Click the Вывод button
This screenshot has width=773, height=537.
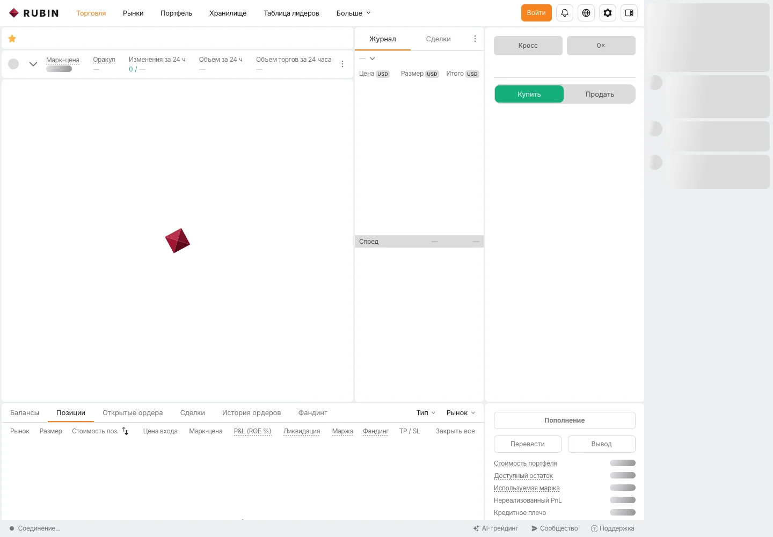(602, 444)
